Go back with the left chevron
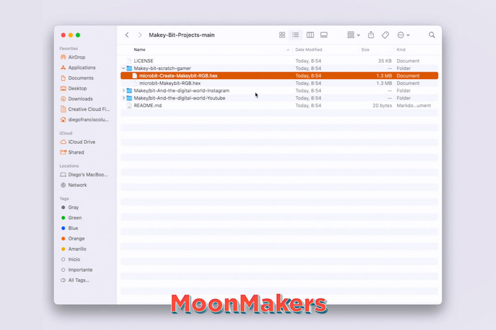 coord(127,35)
